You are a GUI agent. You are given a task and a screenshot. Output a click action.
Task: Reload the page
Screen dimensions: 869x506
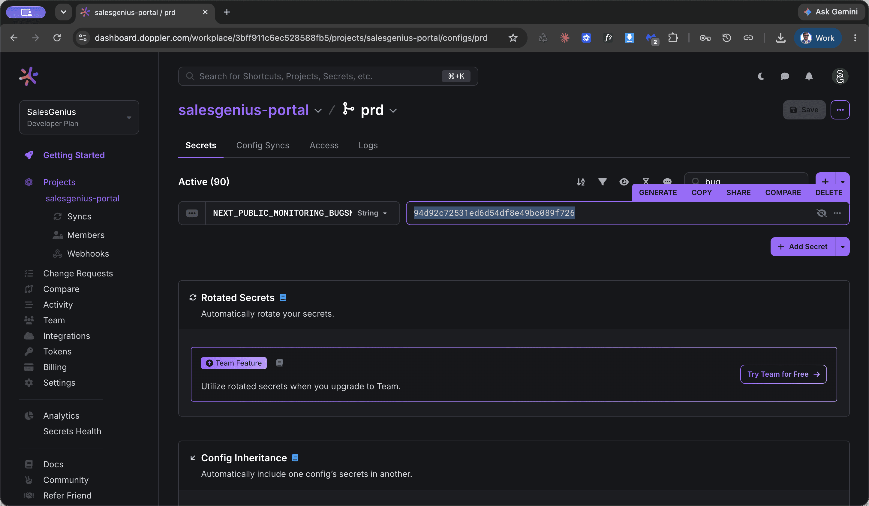(57, 38)
